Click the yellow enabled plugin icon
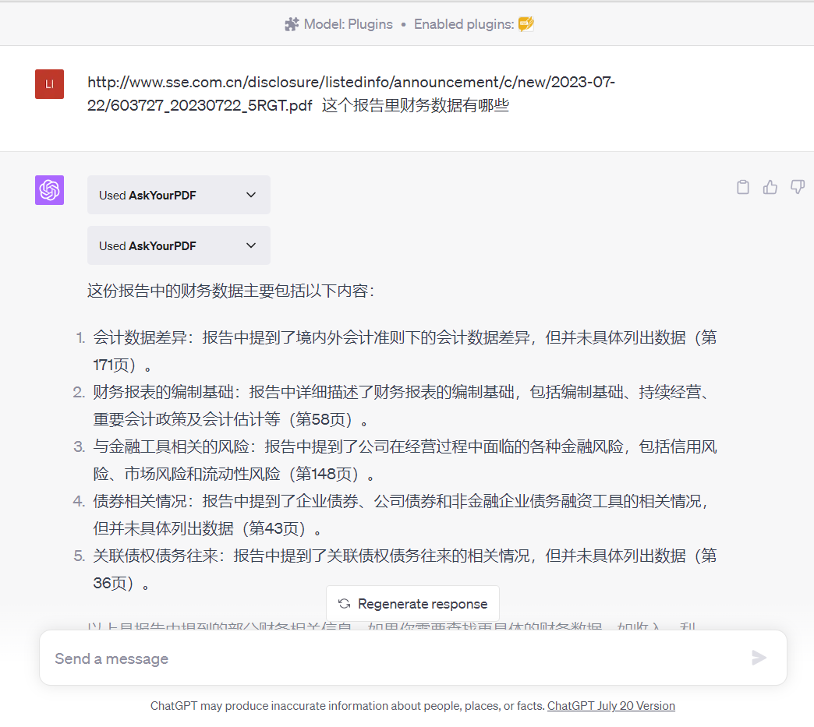Viewport: 814px width, 727px height. [526, 24]
